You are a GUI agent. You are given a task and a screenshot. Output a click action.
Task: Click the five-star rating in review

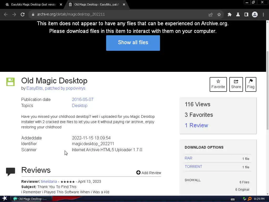[68, 182]
